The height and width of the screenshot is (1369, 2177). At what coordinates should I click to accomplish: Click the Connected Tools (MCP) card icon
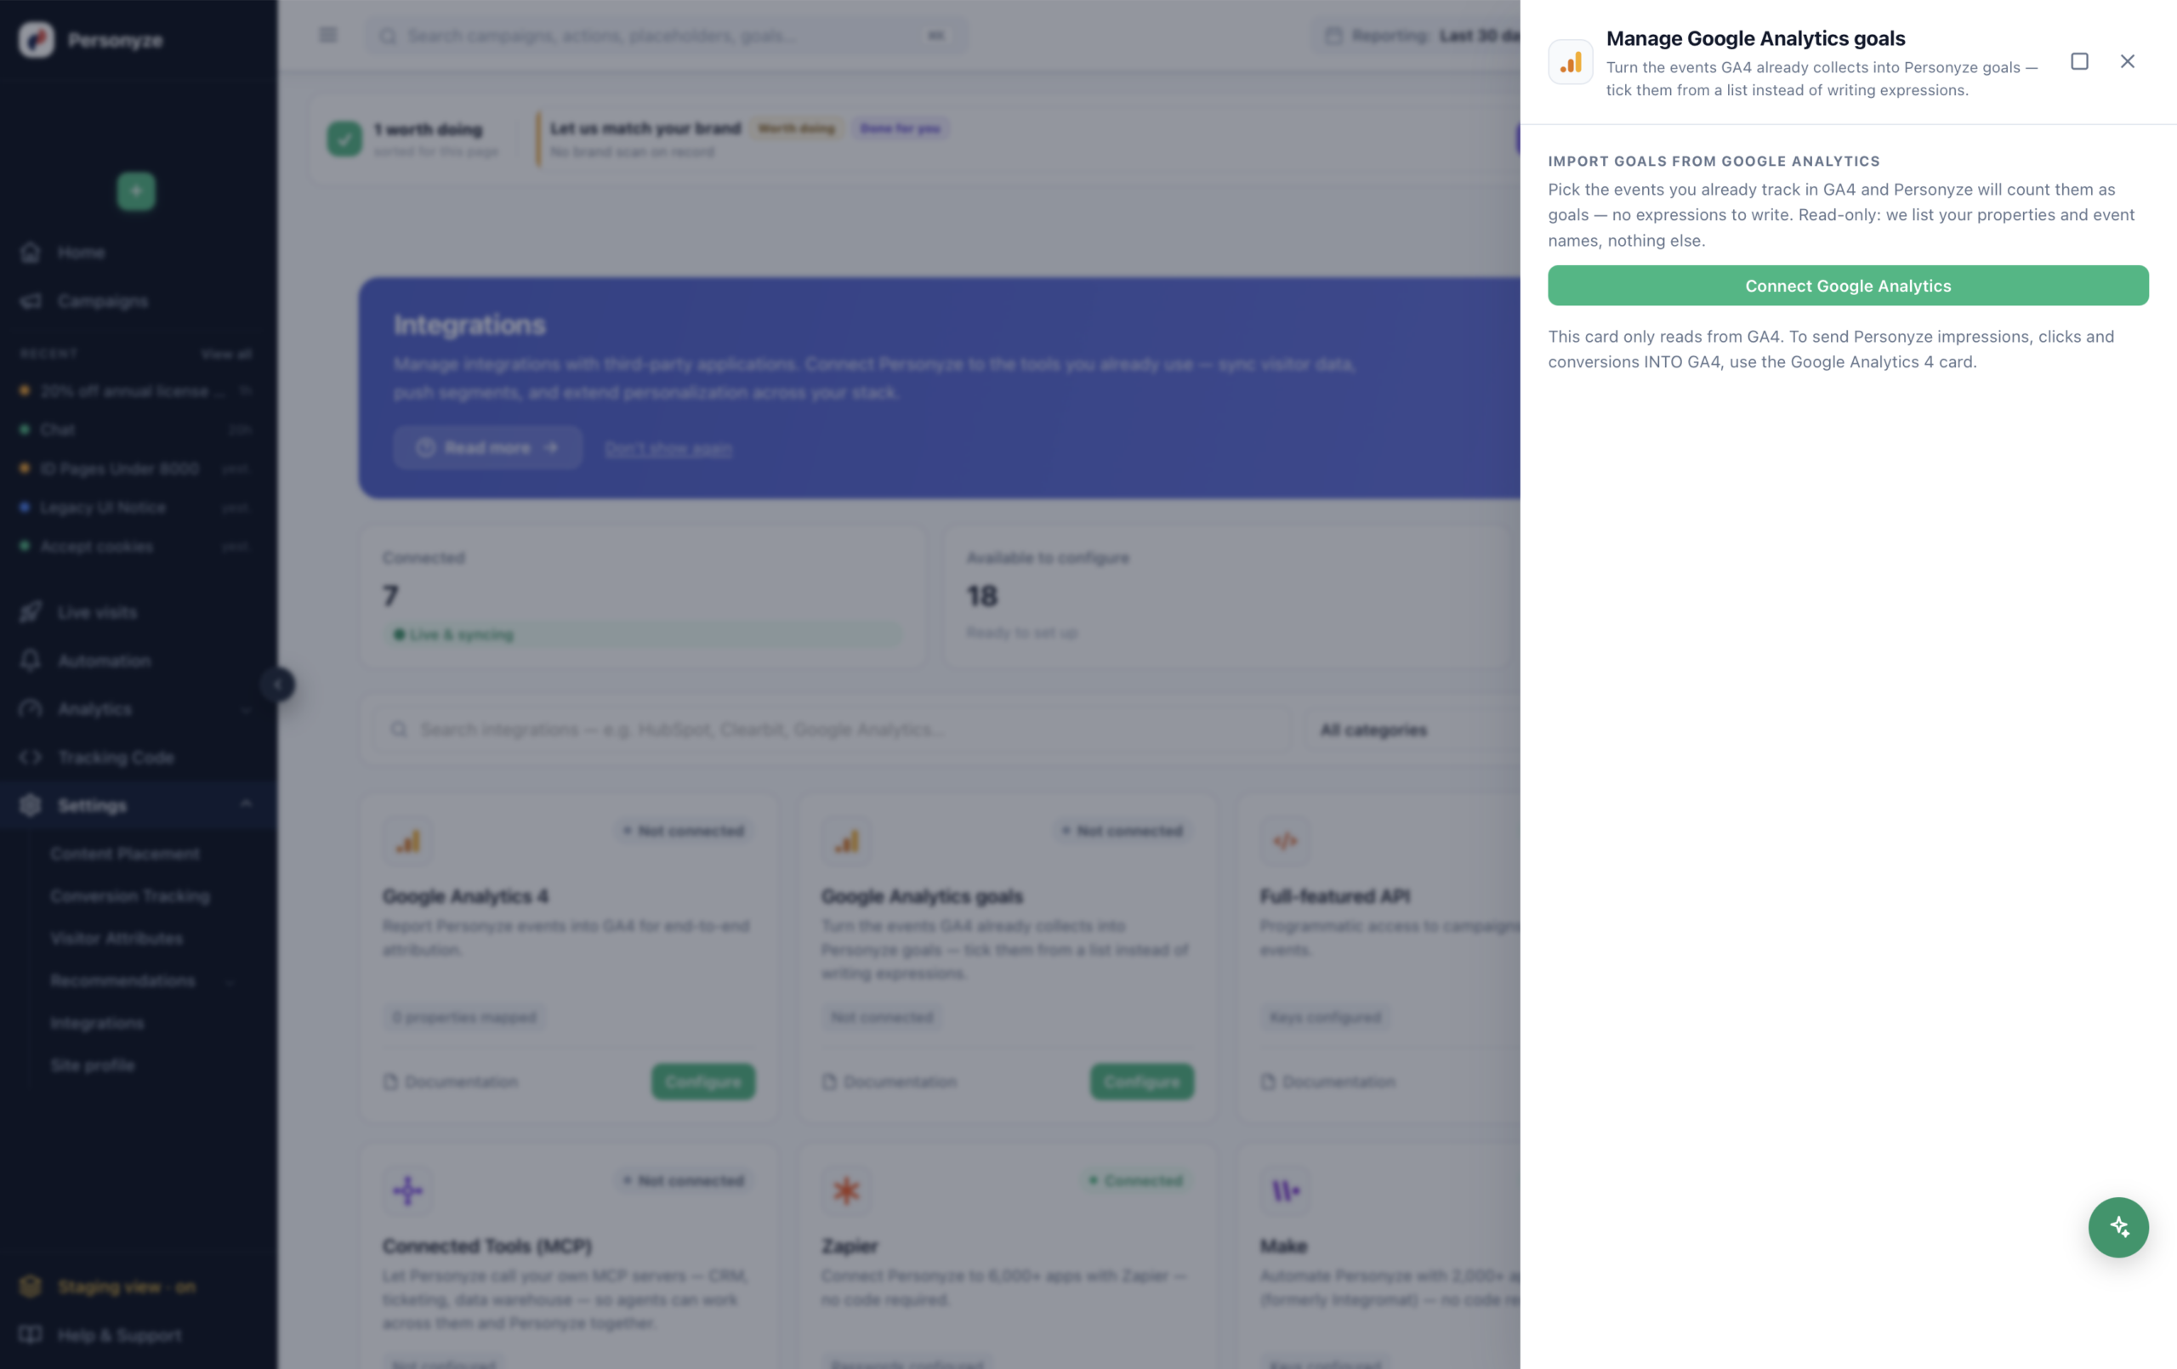tap(407, 1191)
